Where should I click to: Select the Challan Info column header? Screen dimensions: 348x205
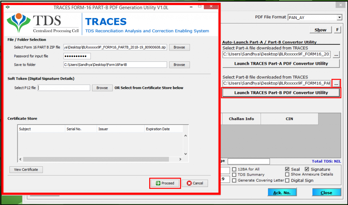click(x=241, y=119)
